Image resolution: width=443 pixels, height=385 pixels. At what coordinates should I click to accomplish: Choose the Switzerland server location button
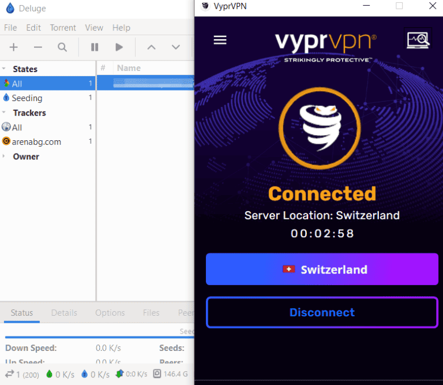pyautogui.click(x=322, y=270)
